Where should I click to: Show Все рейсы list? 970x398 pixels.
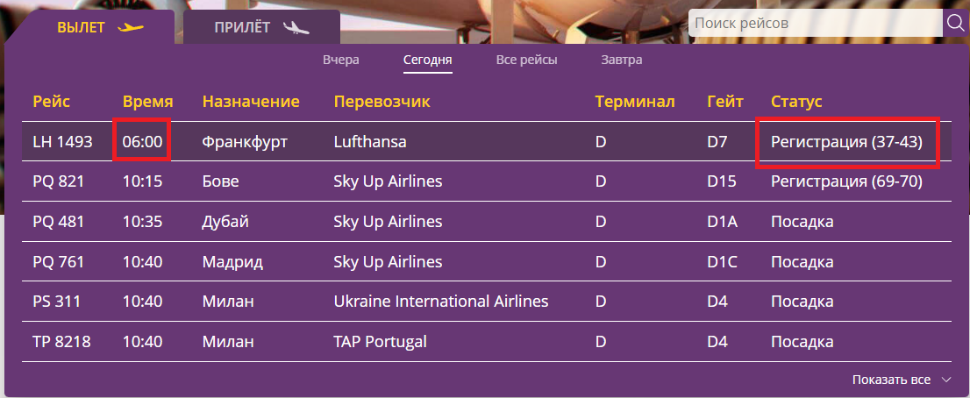(x=526, y=60)
